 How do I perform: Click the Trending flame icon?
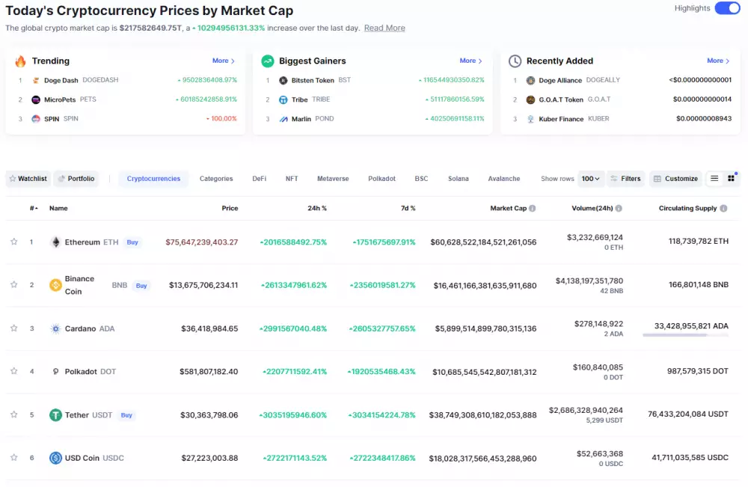point(22,61)
